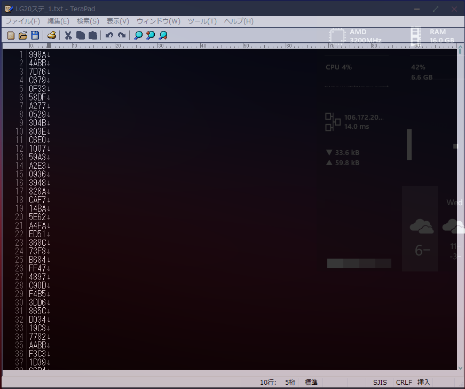Viewport: 465px width, 389px height.
Task: Click the text line C679
Action: coord(37,80)
